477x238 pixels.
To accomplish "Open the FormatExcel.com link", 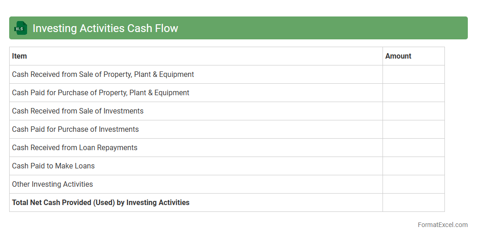I will [442, 225].
